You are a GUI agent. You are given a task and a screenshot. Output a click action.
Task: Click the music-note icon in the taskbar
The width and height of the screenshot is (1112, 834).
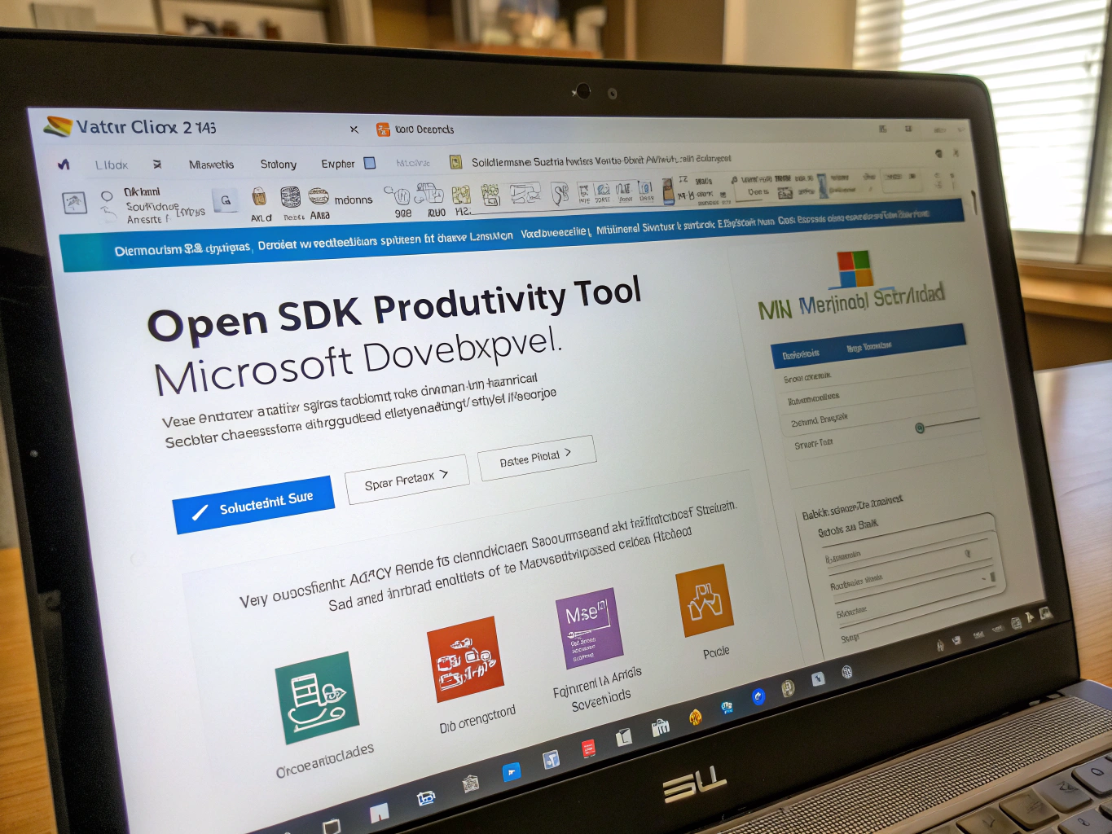point(552,760)
